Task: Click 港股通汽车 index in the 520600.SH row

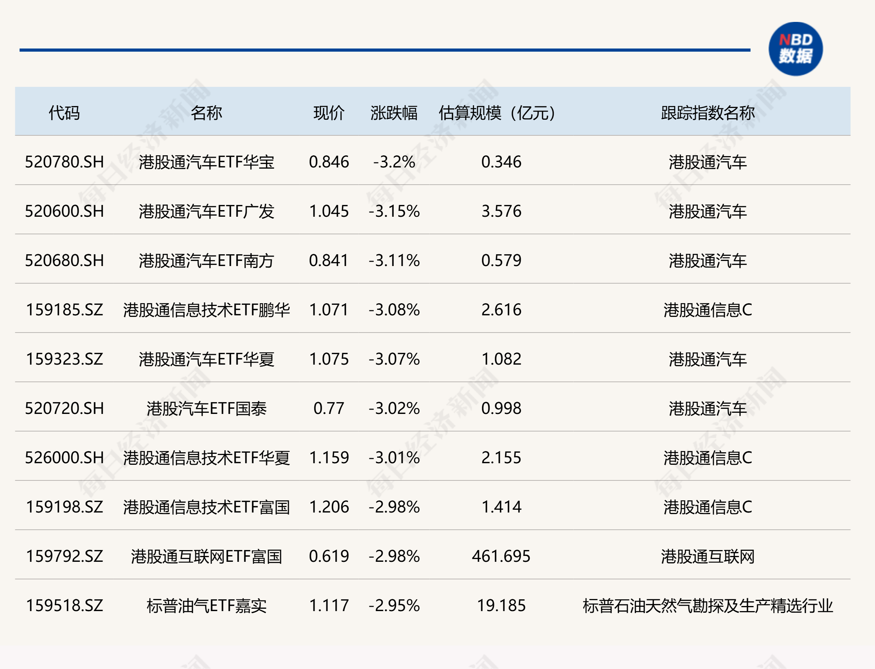Action: (708, 211)
